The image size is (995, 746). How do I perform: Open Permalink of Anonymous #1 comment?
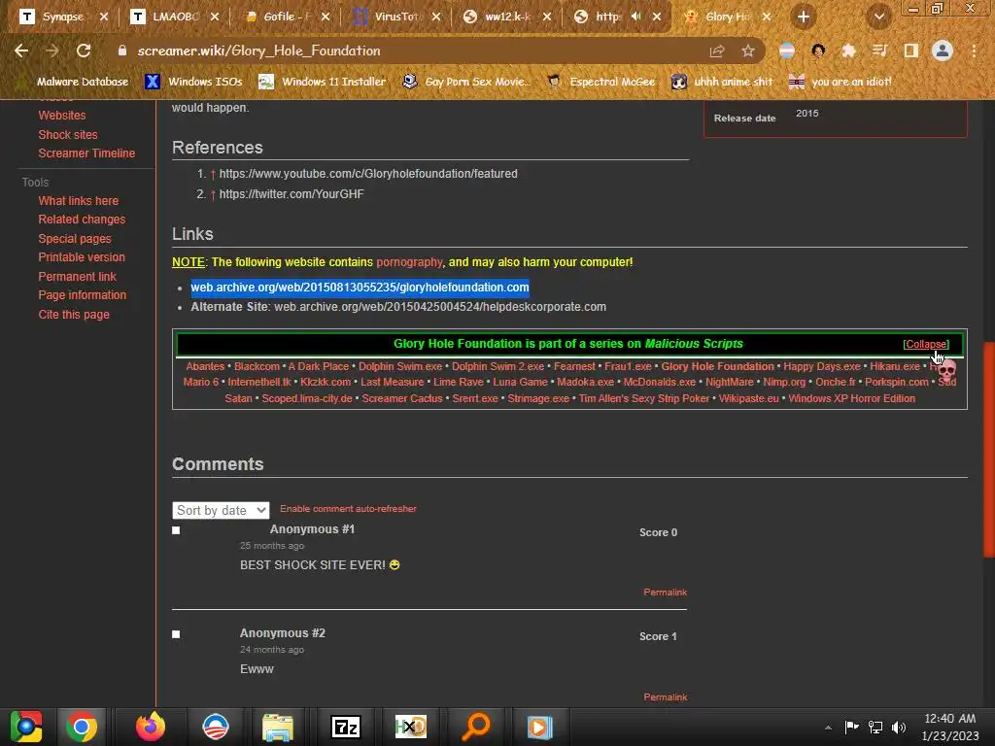665,593
